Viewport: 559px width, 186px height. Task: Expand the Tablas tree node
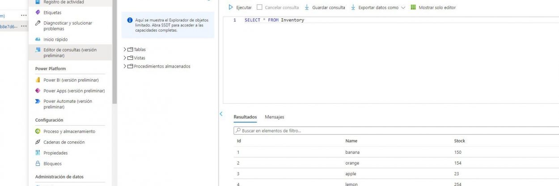[x=125, y=50]
